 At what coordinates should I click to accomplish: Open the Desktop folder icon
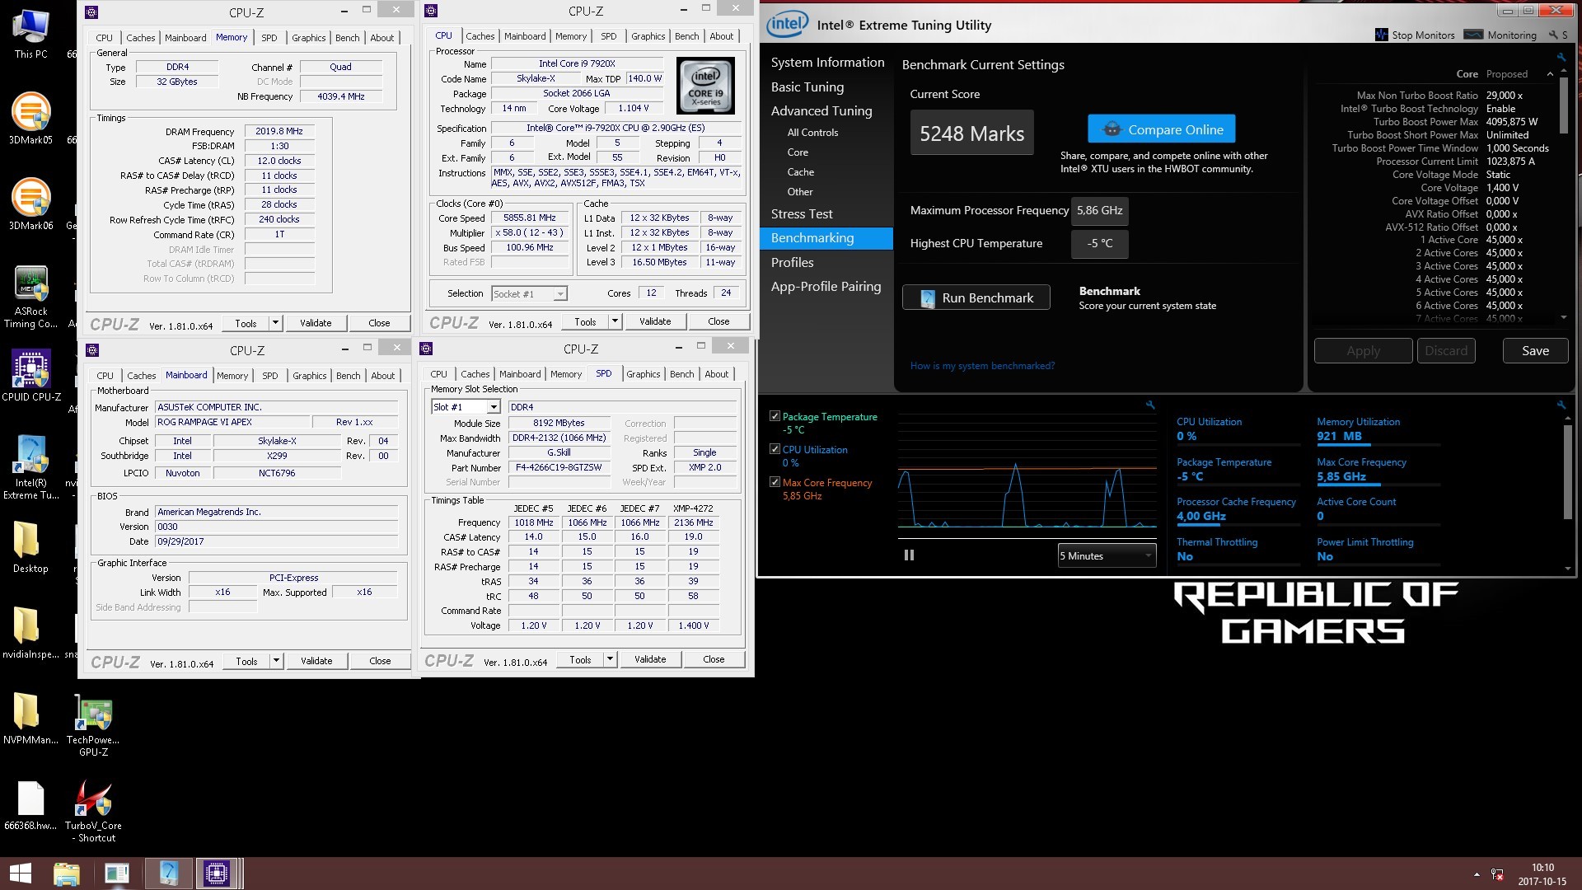30,547
